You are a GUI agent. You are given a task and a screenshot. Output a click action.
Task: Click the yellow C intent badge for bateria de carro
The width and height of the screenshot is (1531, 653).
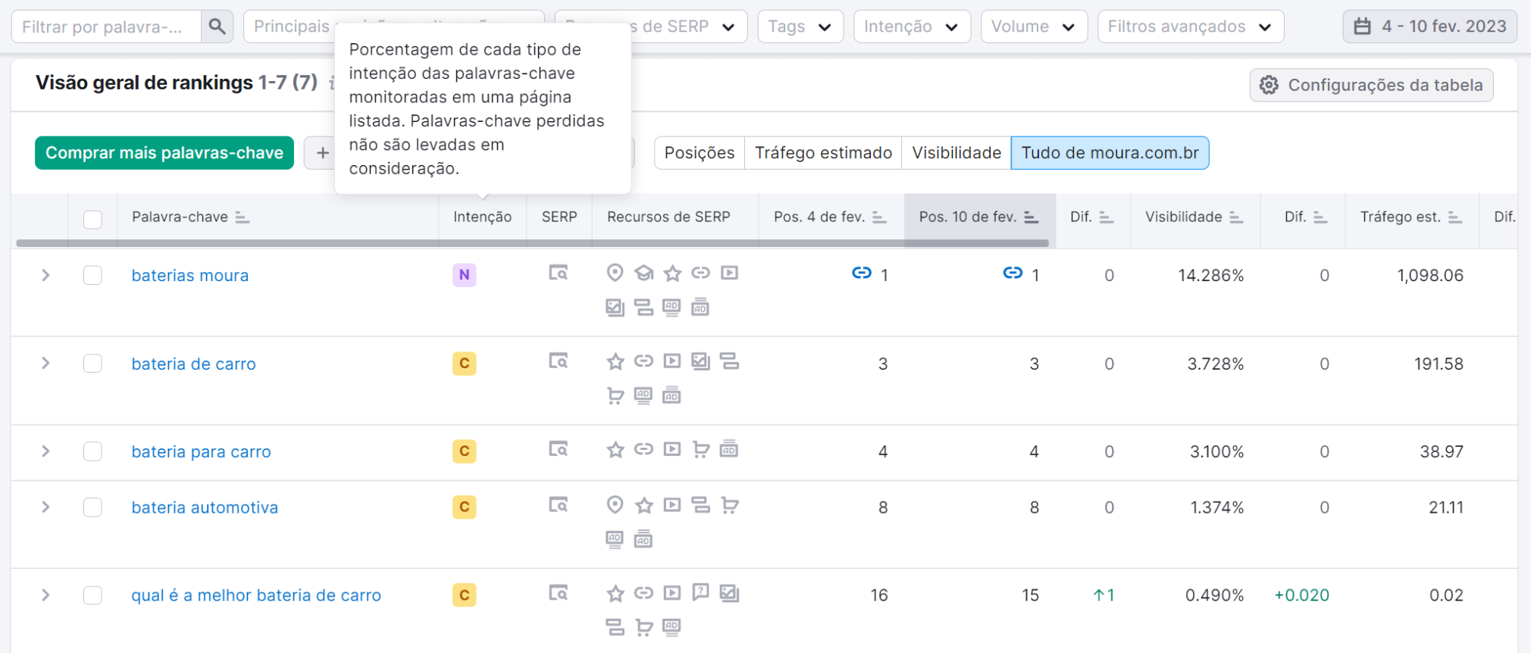tap(464, 364)
